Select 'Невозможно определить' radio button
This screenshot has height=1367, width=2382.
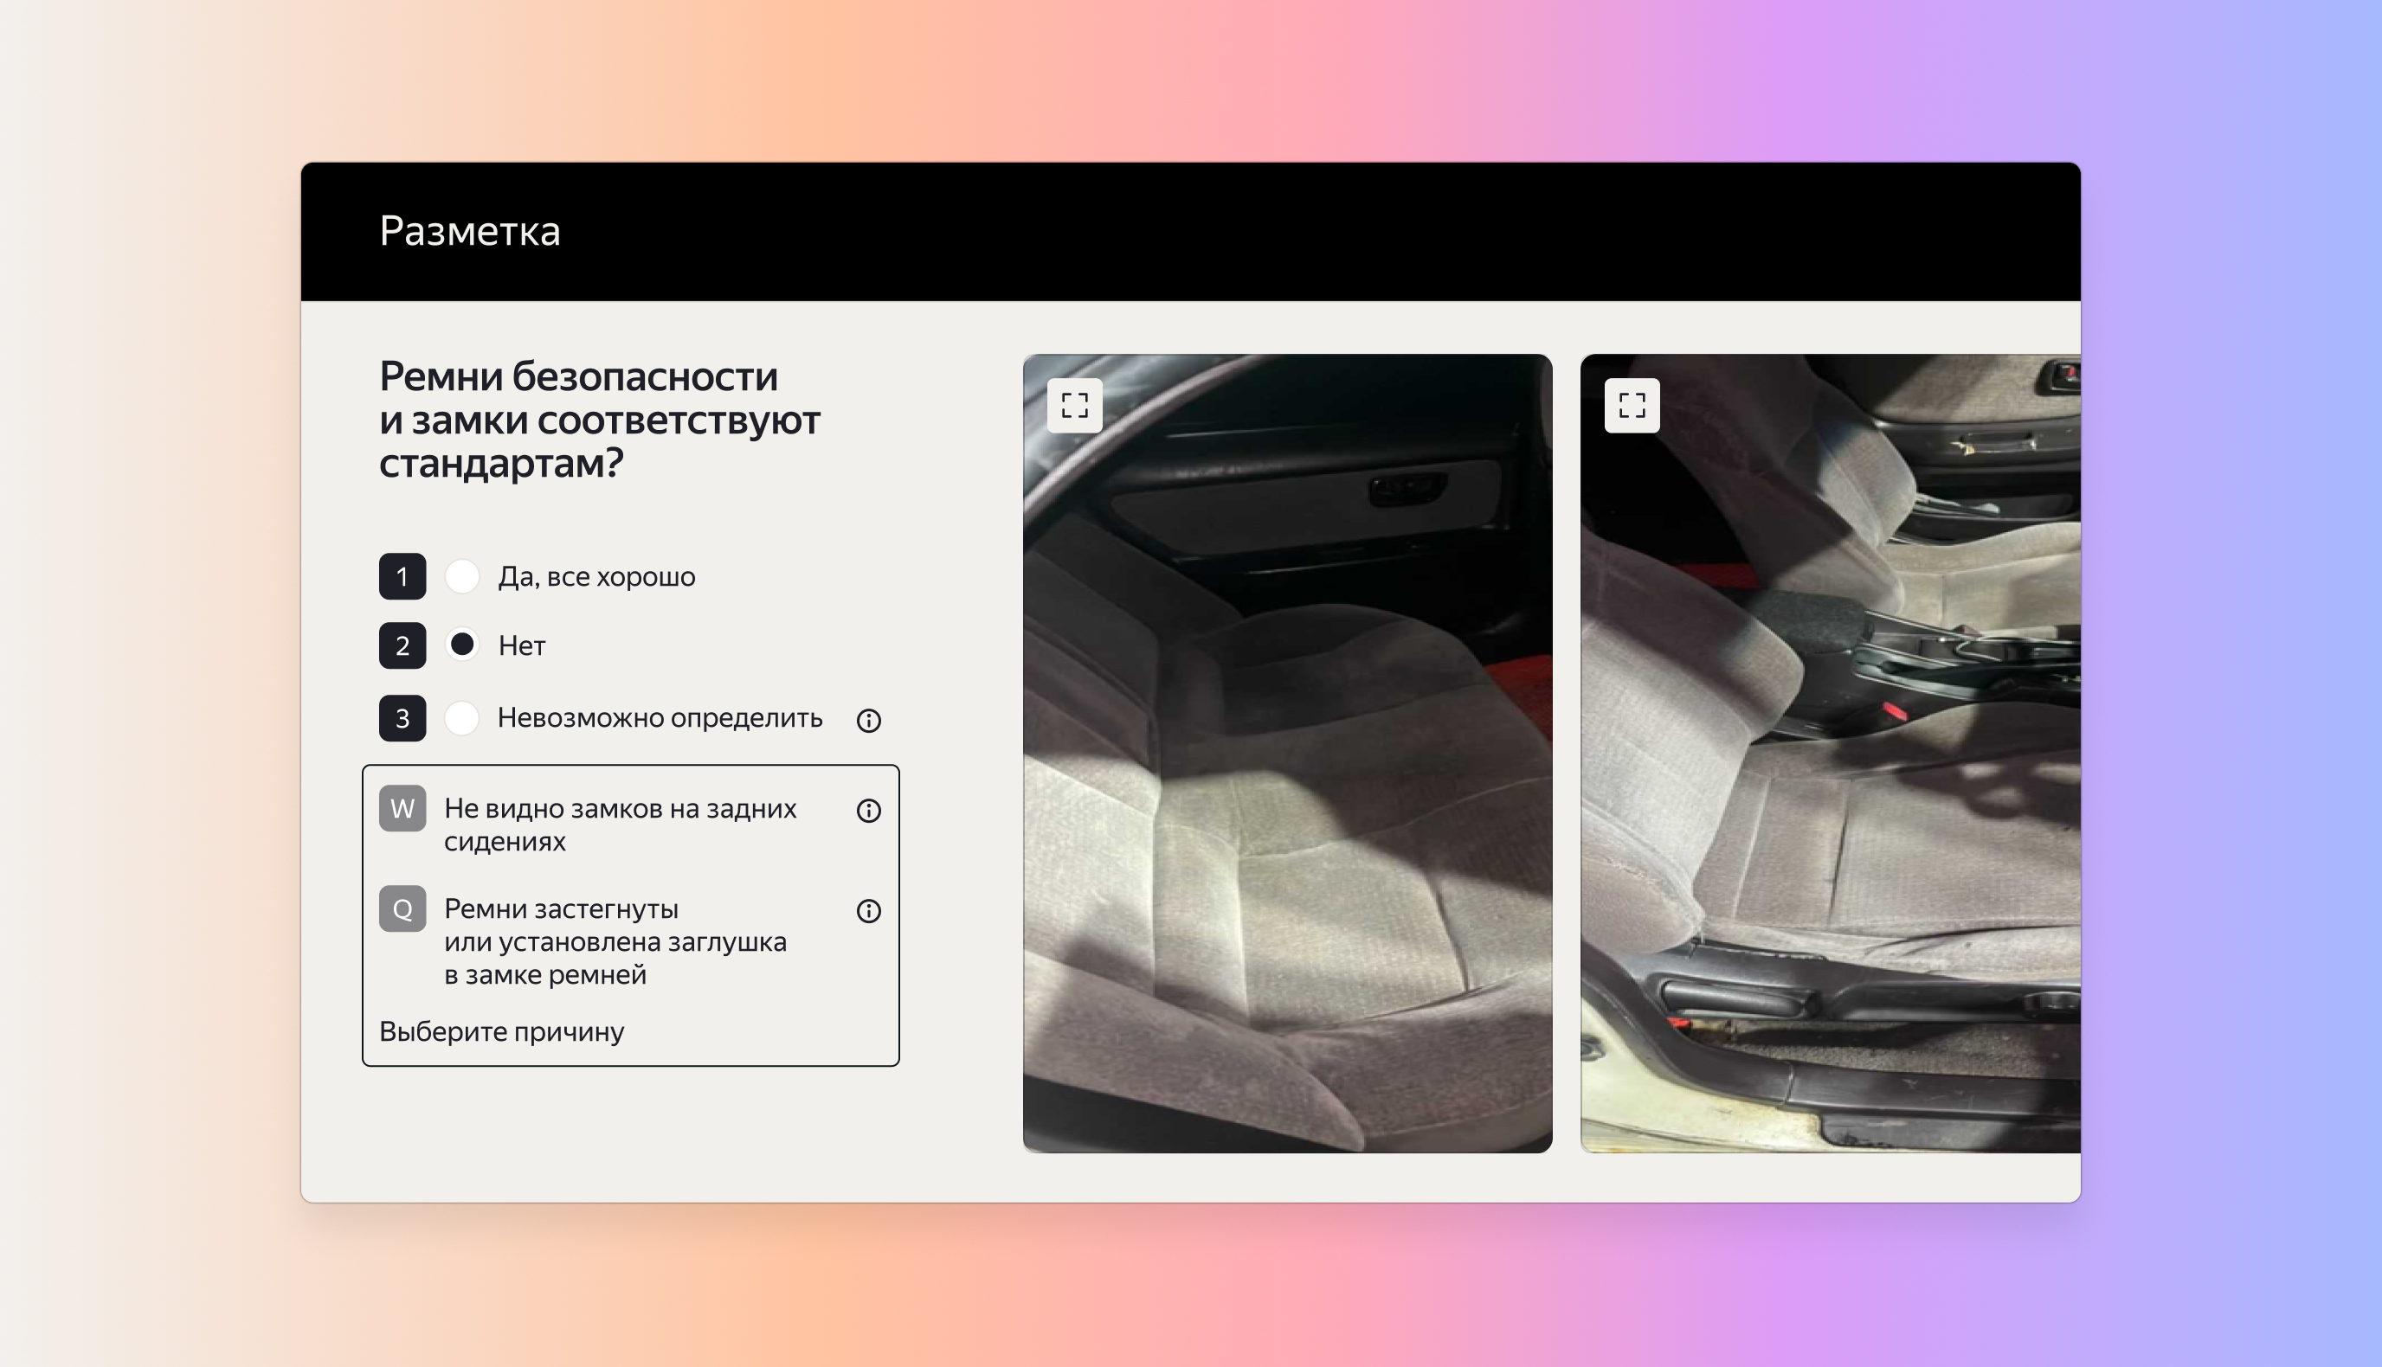(462, 718)
